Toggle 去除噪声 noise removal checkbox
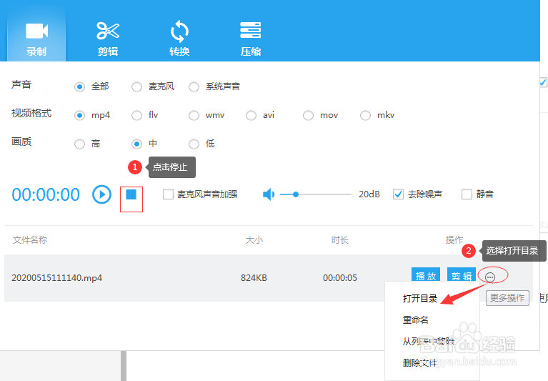 tap(398, 194)
